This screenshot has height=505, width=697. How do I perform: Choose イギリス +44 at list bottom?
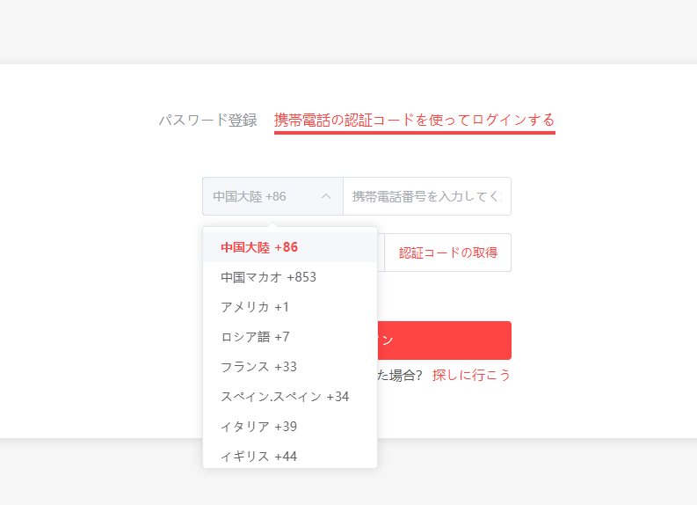coord(259,457)
